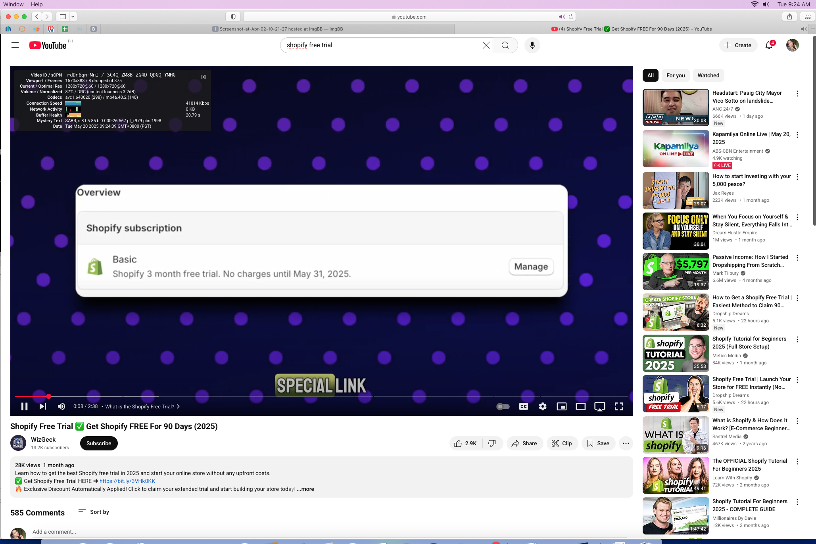816x544 pixels.
Task: Cast video with AirPlay icon
Action: point(600,406)
